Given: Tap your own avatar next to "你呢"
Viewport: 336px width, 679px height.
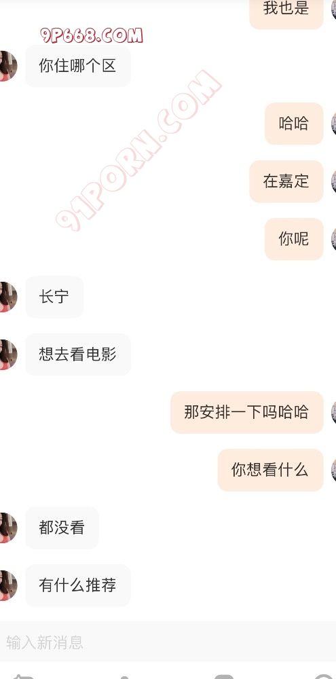Looking at the screenshot, I should 333,239.
